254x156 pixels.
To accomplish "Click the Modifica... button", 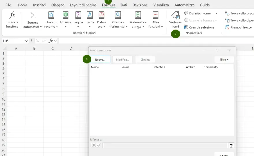I will [x=122, y=60].
